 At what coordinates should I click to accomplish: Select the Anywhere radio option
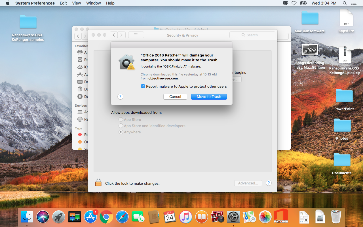click(121, 132)
